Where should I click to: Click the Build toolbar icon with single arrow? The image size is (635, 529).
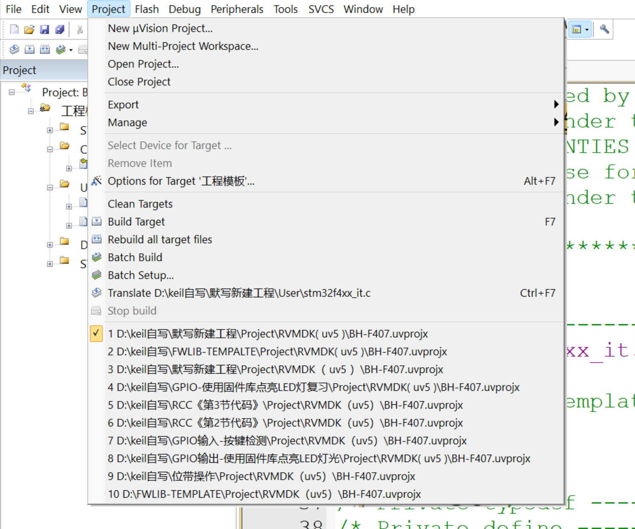[29, 49]
